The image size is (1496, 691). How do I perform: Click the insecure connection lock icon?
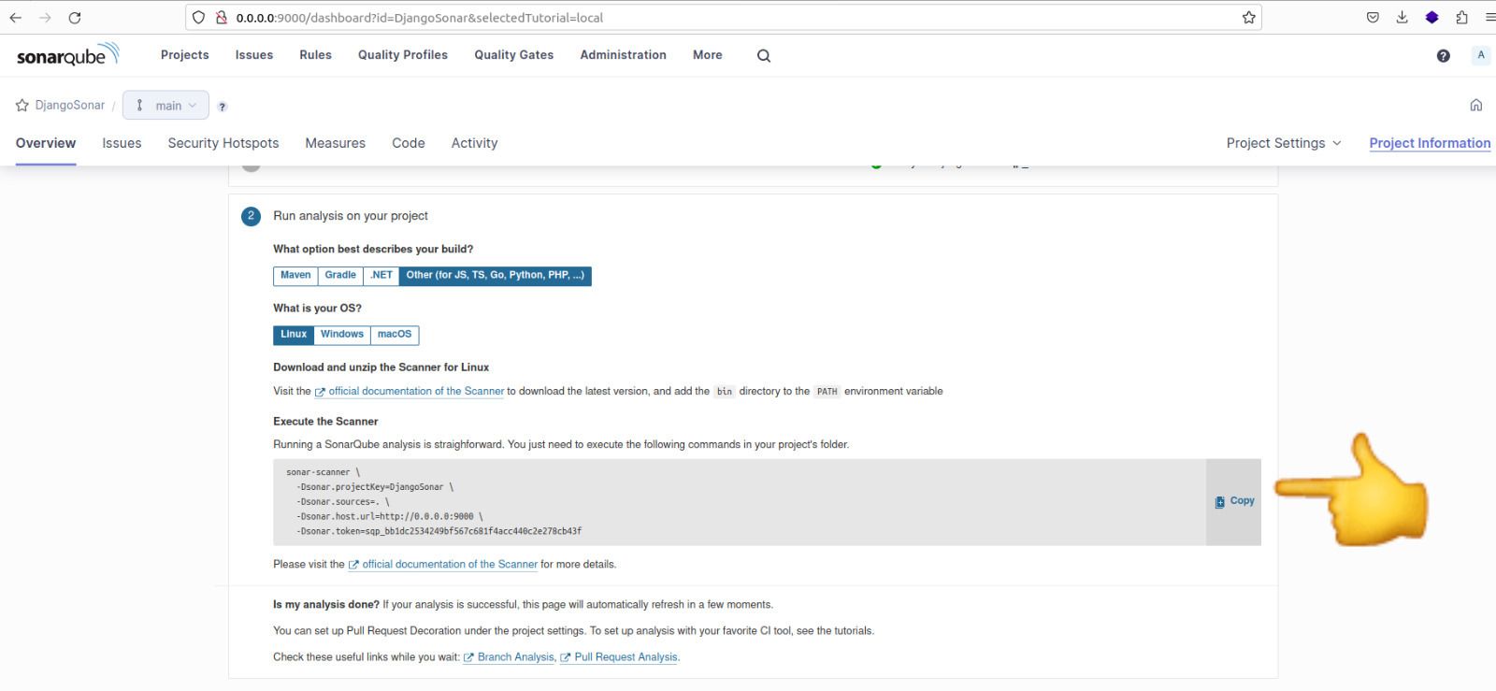tap(222, 18)
